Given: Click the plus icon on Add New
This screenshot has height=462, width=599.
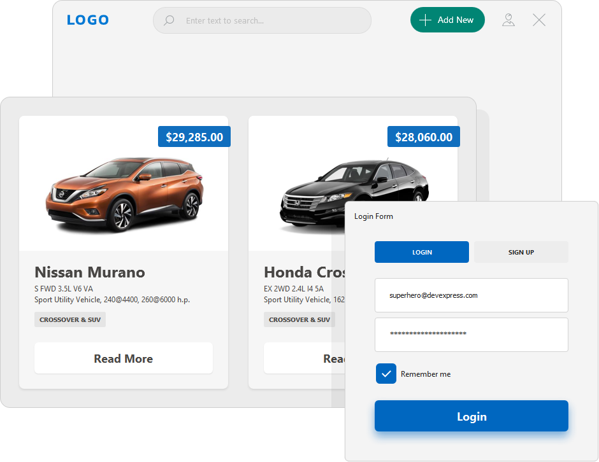Looking at the screenshot, I should coord(425,20).
